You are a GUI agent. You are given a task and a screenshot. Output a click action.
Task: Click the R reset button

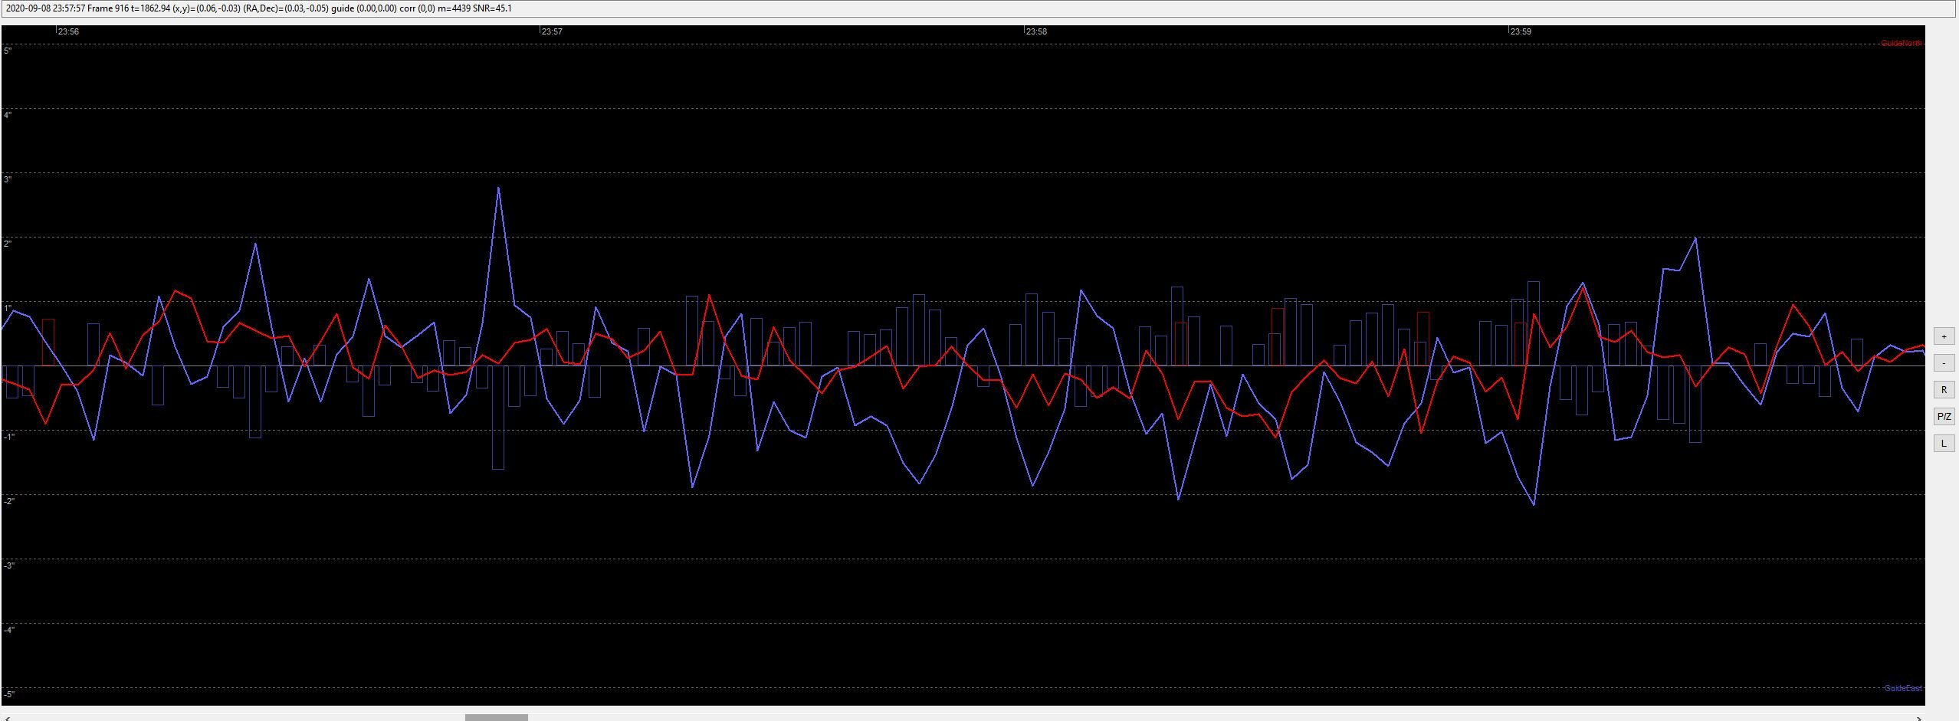pyautogui.click(x=1944, y=390)
